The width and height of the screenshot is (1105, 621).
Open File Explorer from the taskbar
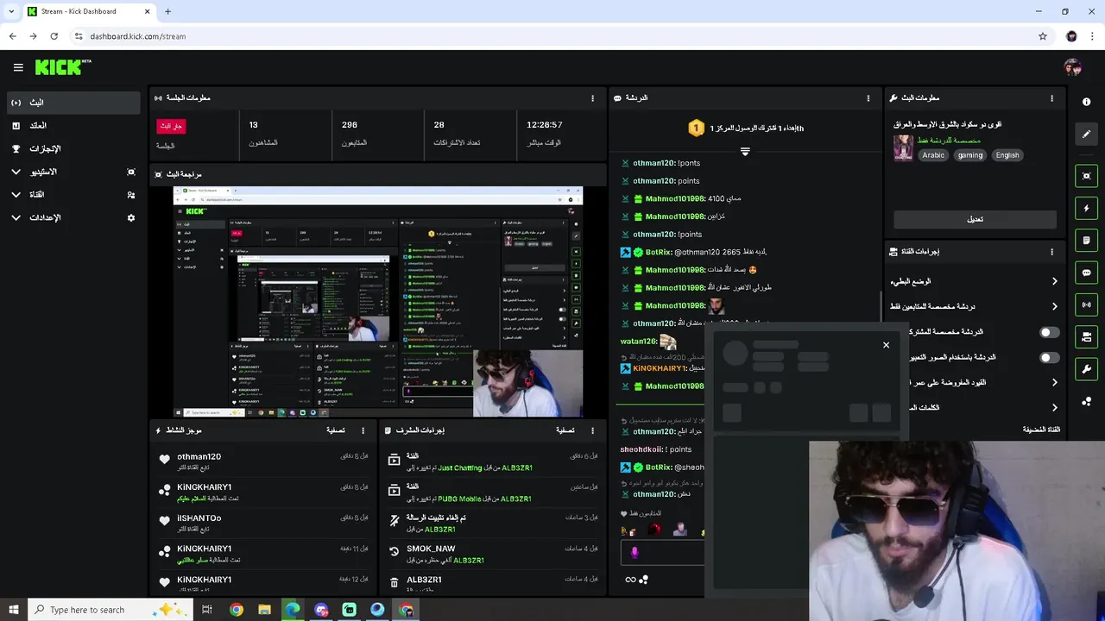pos(264,610)
